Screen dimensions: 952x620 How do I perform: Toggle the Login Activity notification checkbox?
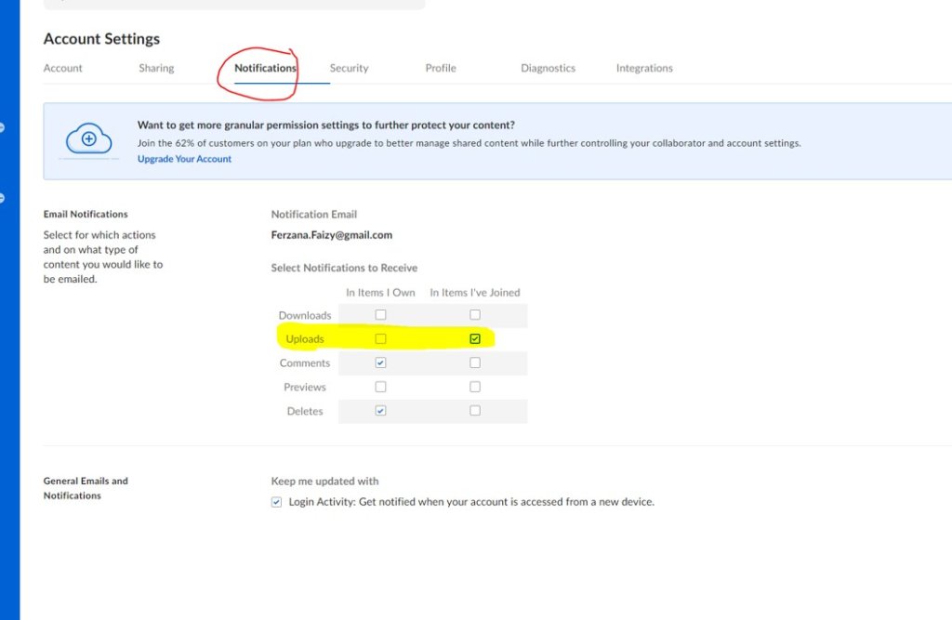276,502
